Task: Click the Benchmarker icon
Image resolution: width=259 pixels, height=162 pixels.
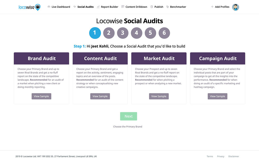Action: 167,7
